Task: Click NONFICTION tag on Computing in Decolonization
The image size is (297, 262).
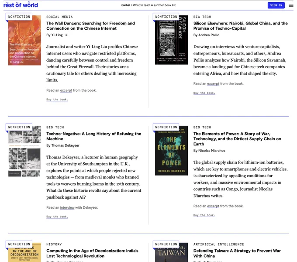Action: (x=19, y=244)
